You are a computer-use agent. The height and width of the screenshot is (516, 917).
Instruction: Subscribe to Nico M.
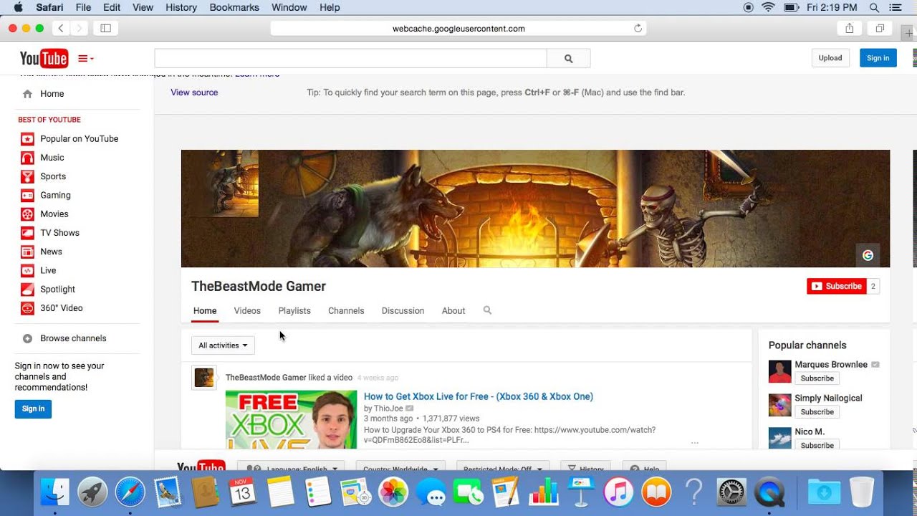817,445
